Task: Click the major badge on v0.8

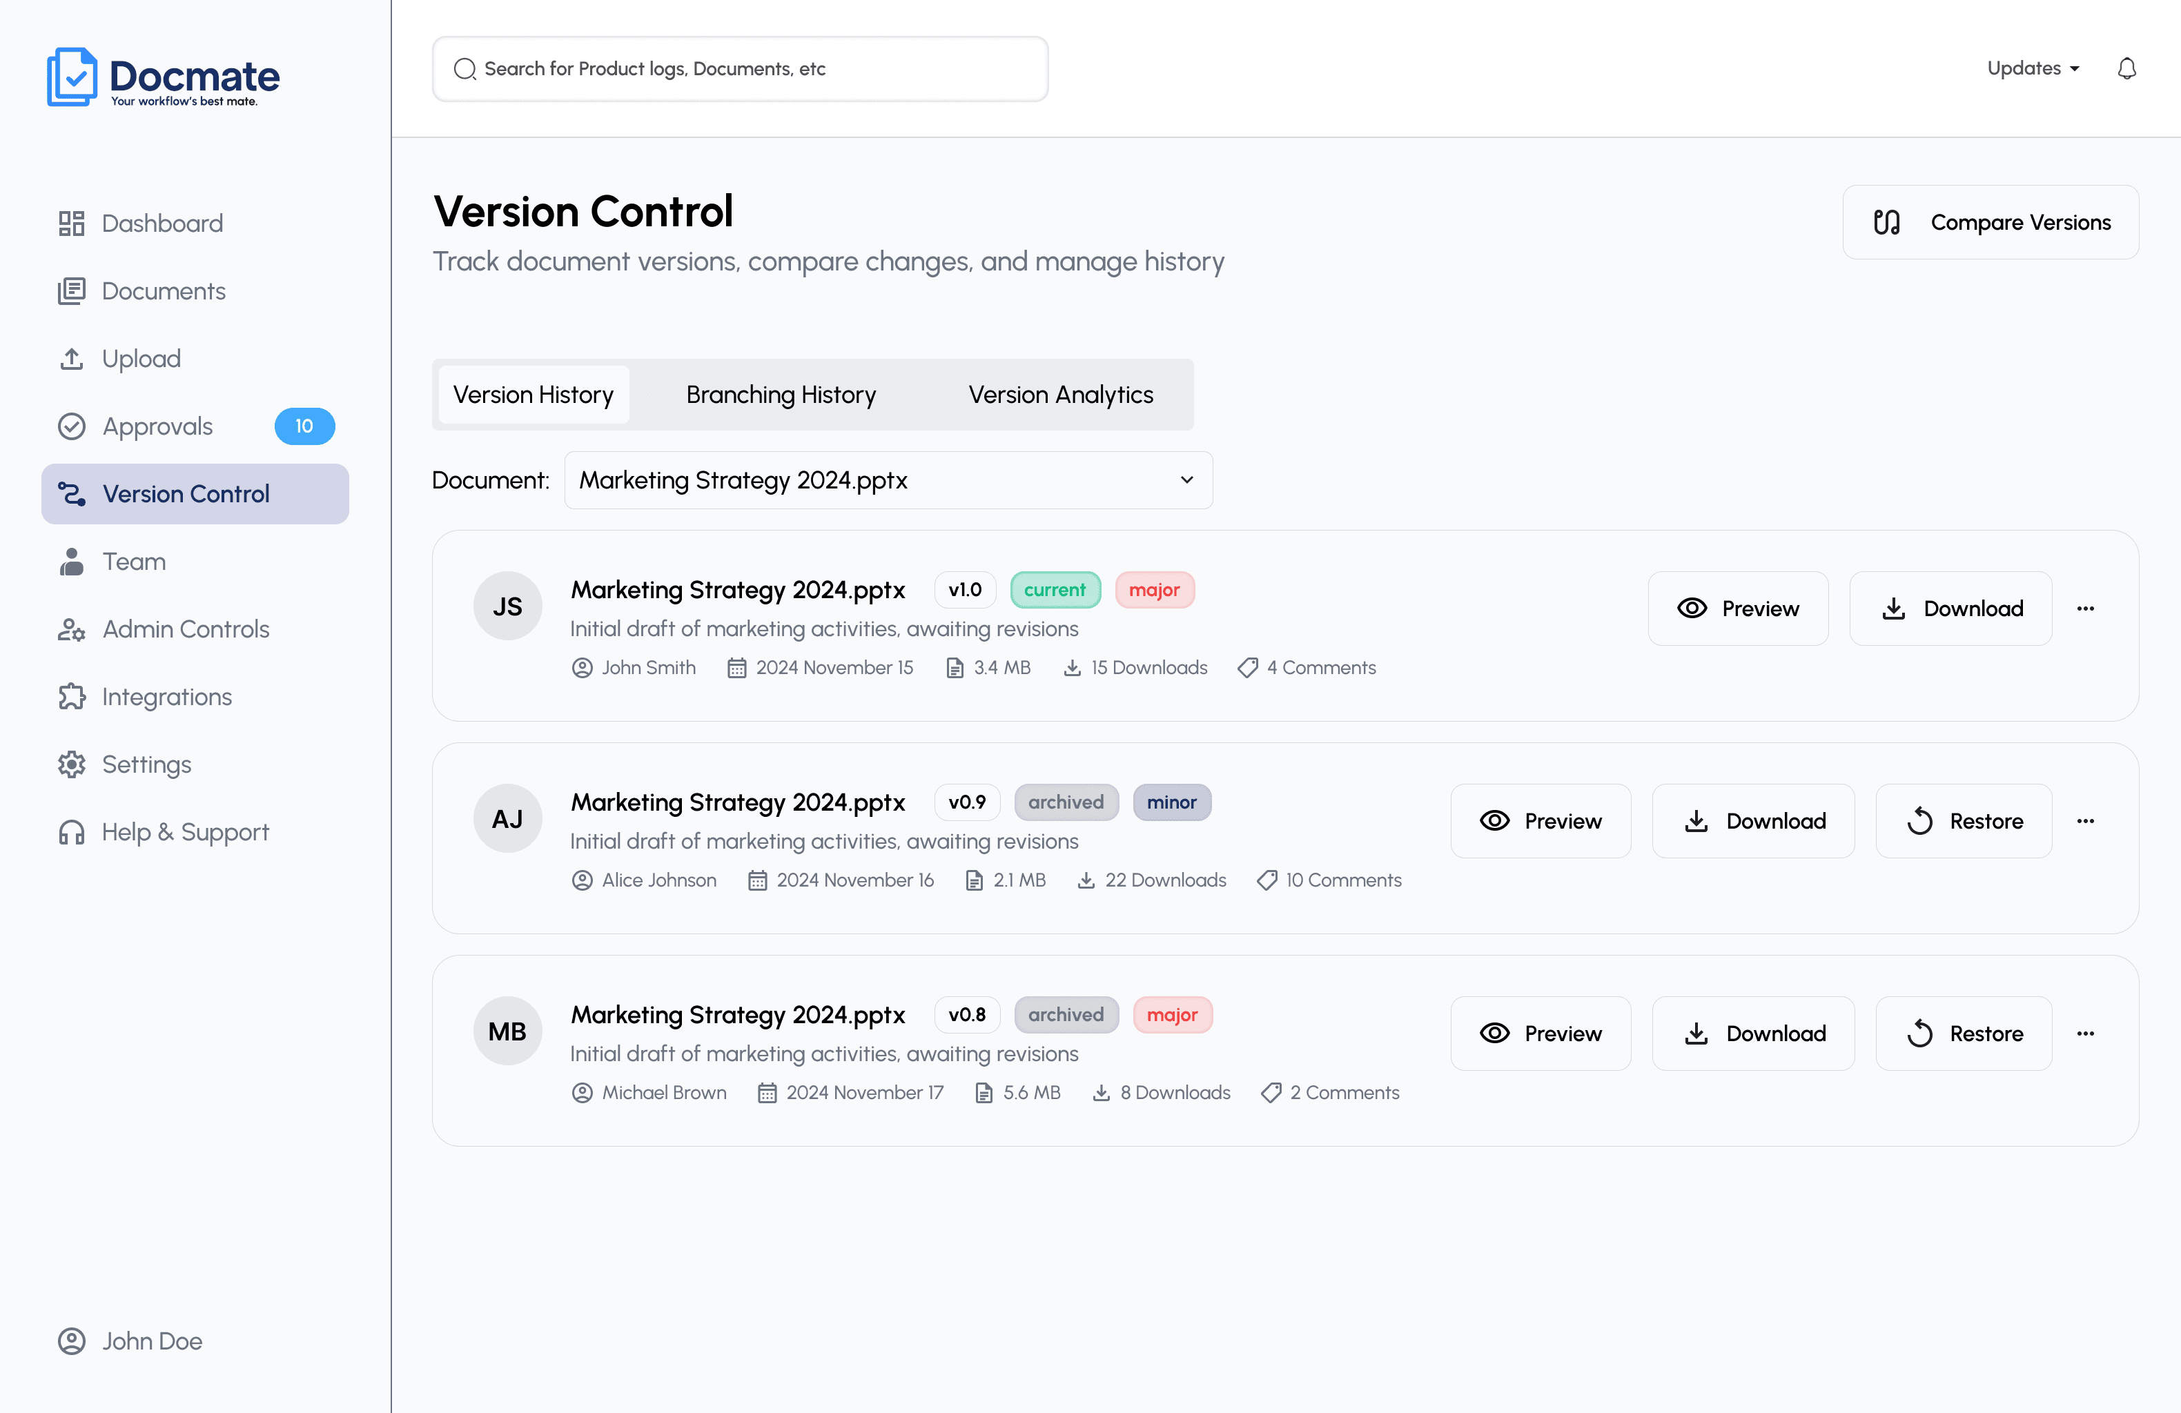Action: [1172, 1016]
